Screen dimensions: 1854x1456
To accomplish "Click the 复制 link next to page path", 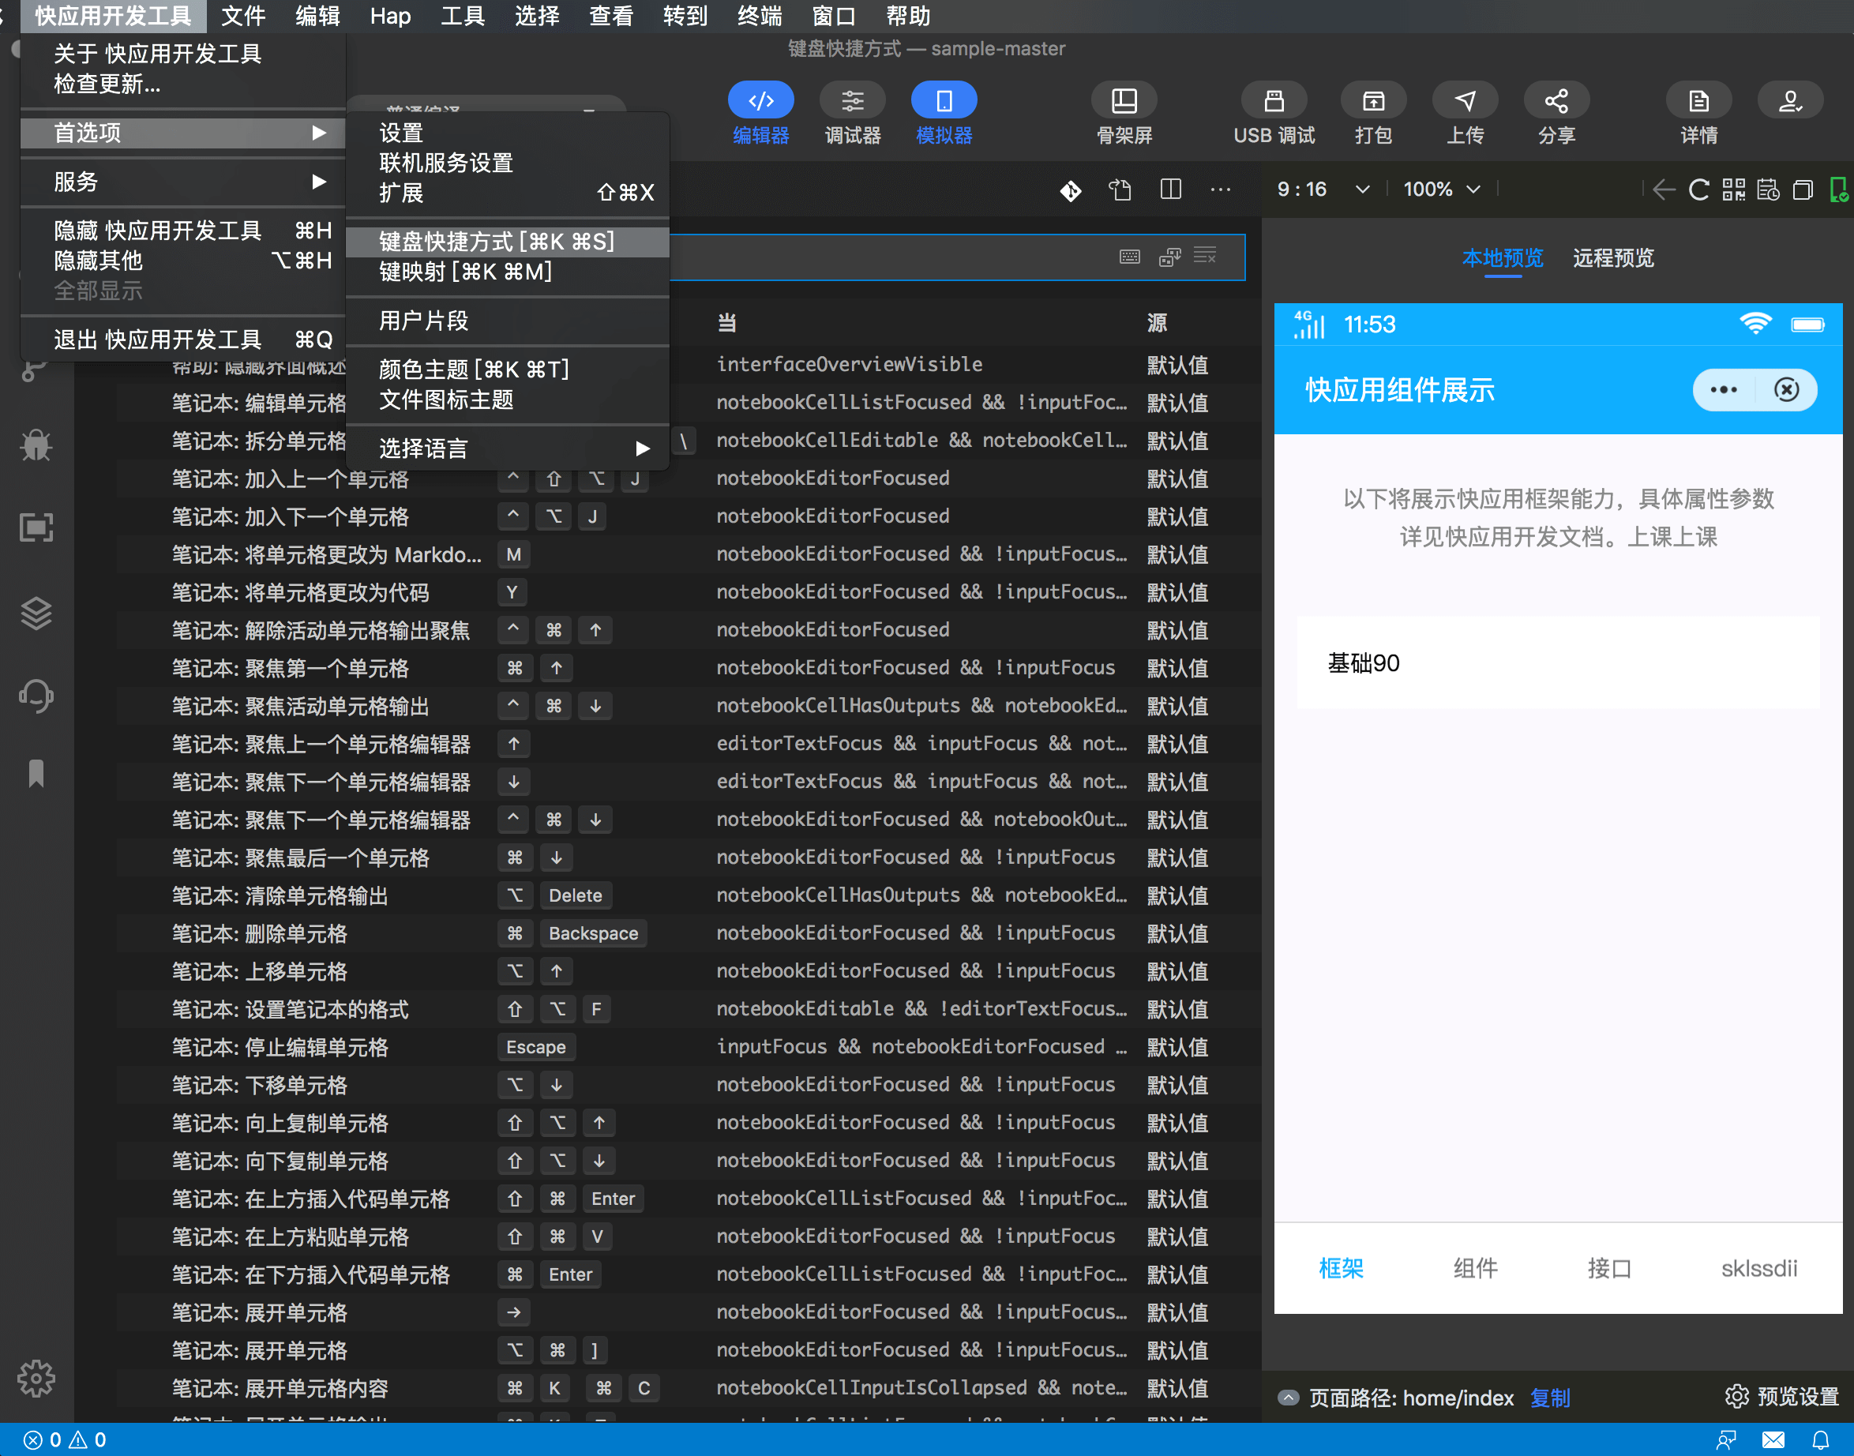I will 1551,1398.
